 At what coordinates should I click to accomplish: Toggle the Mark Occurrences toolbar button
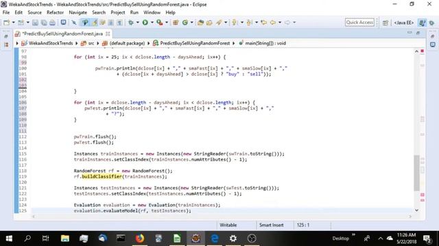pos(85,23)
